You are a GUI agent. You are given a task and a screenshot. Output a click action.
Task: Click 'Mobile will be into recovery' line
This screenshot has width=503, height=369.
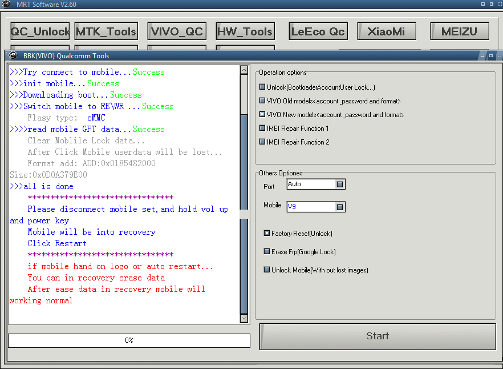click(92, 232)
